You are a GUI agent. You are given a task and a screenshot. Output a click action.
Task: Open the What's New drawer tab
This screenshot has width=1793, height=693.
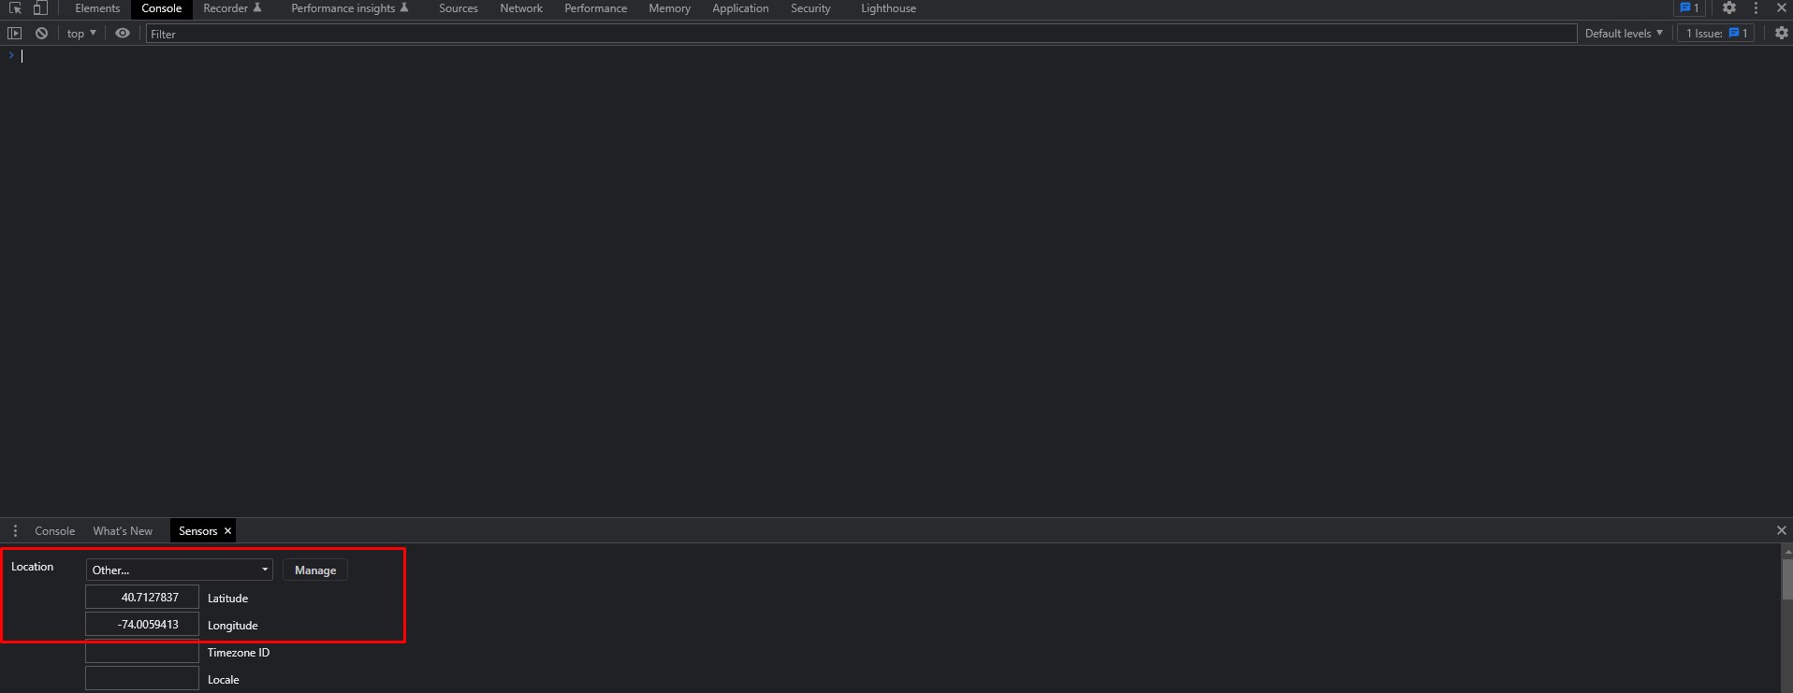coord(123,530)
